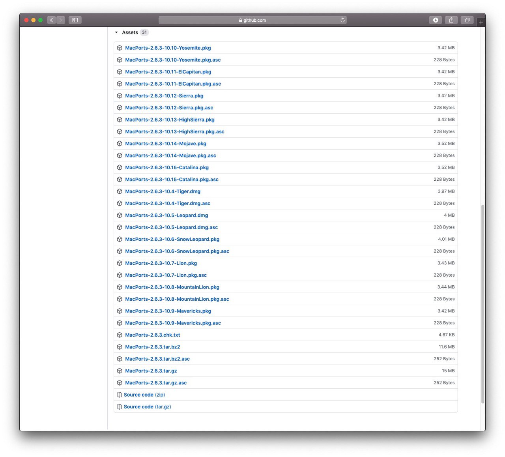
Task: Open MacPorts-2.6.3-10.9-Mavericks.pkg.asc link
Action: (173, 323)
